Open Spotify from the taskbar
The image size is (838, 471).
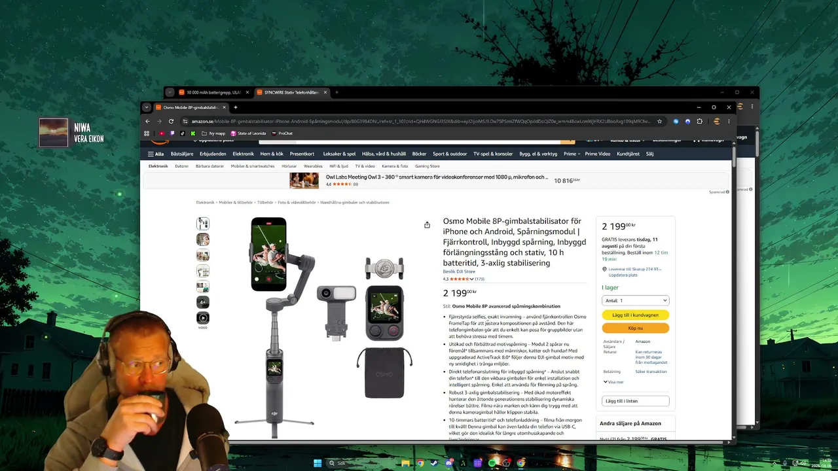(492, 463)
